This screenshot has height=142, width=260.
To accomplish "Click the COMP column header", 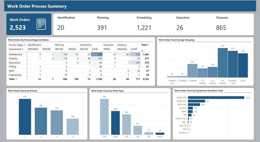I will tap(134, 49).
